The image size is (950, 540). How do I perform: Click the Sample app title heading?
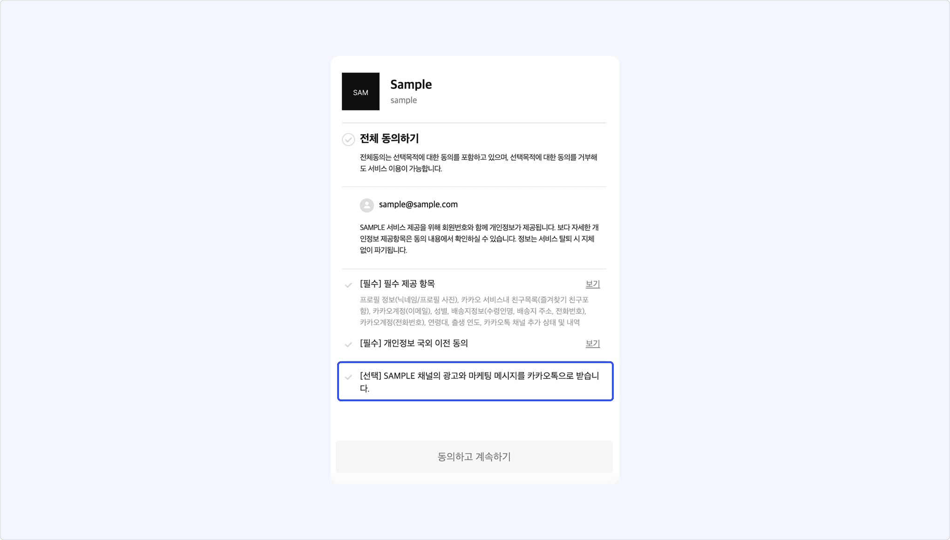(411, 84)
